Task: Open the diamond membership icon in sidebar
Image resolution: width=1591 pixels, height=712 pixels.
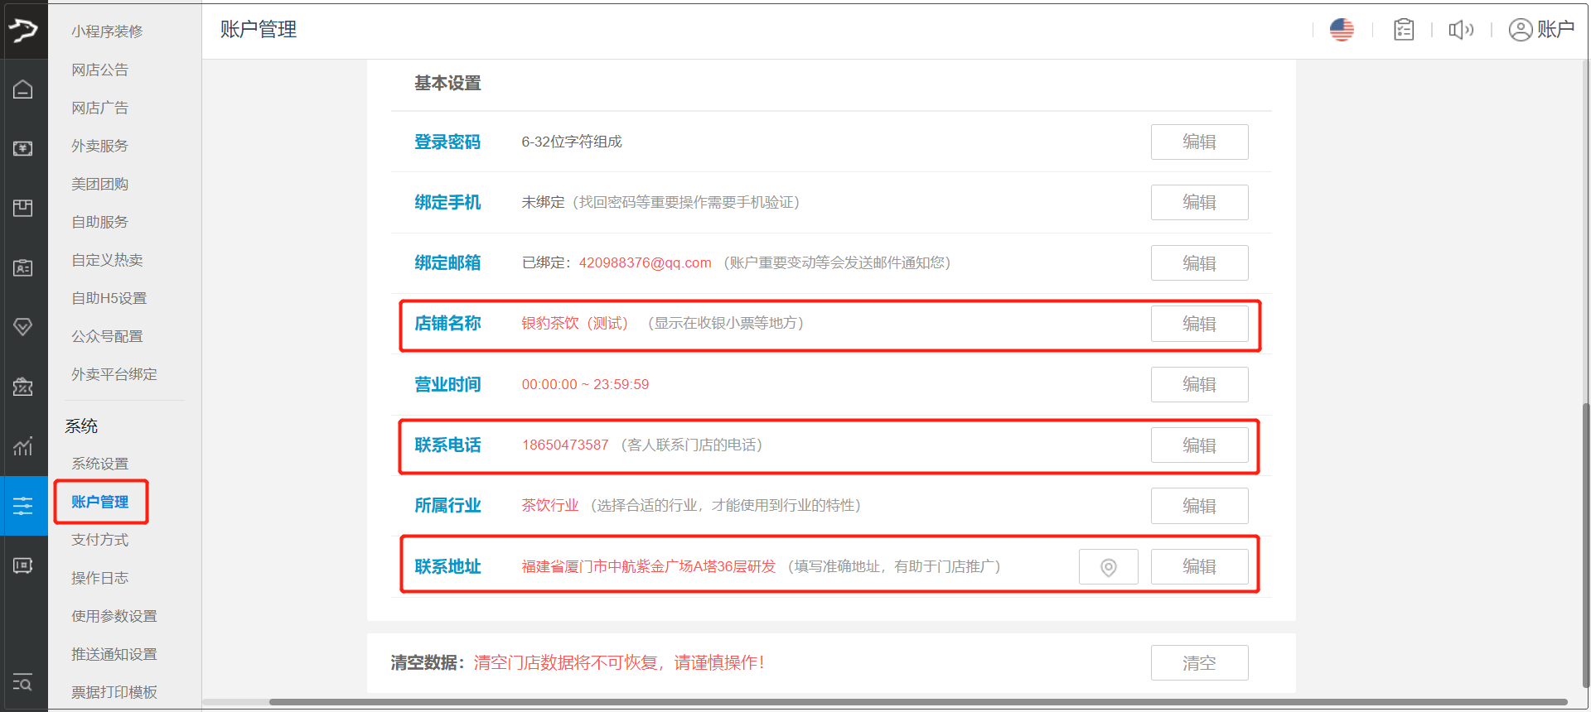Action: coord(23,327)
